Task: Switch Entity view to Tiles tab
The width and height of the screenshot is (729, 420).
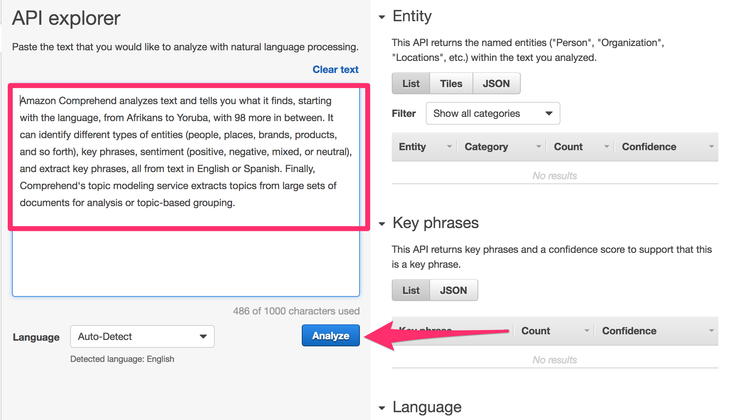Action: 451,84
